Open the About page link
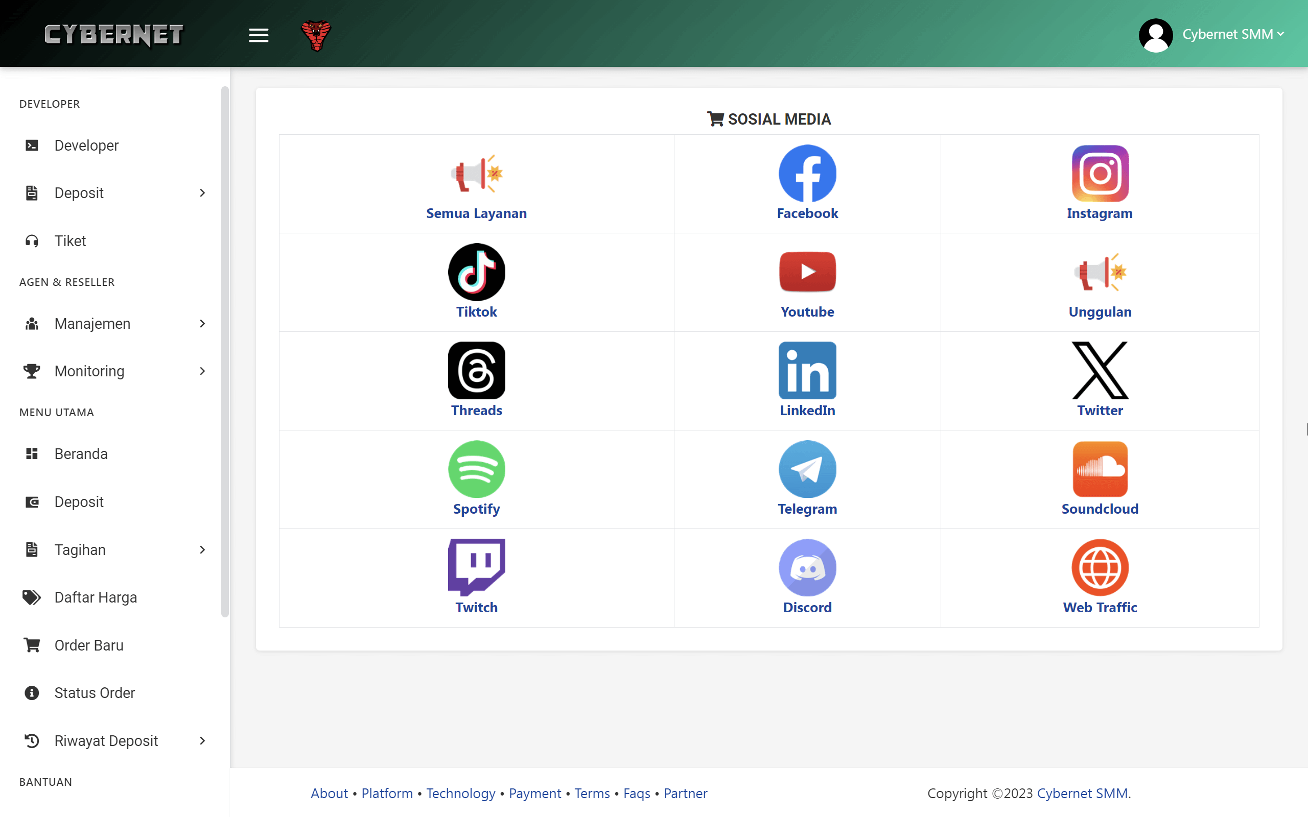 [329, 793]
